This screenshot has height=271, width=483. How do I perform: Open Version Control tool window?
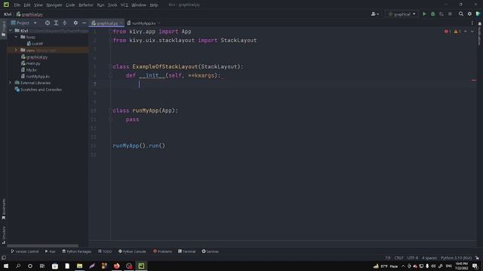click(x=25, y=251)
